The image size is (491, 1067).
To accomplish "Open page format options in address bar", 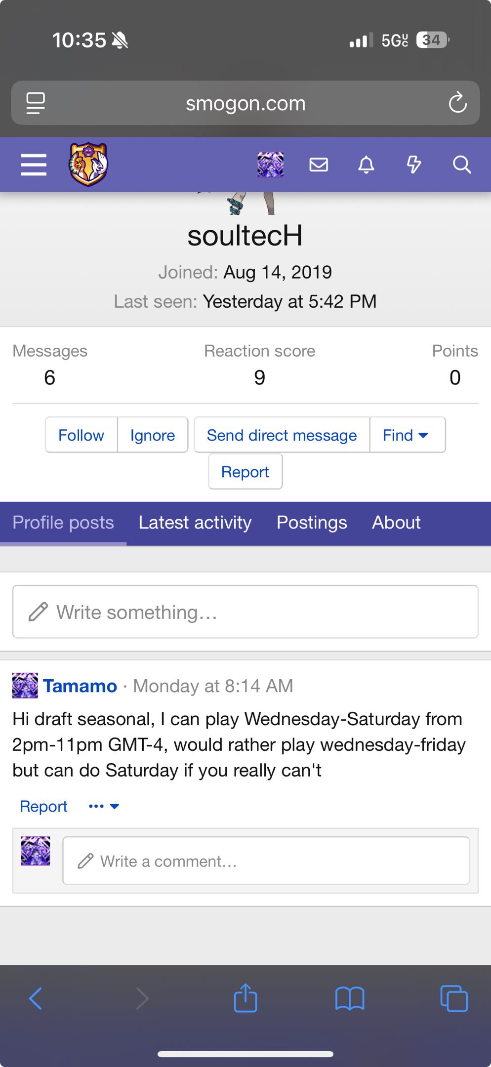I will pos(36,103).
